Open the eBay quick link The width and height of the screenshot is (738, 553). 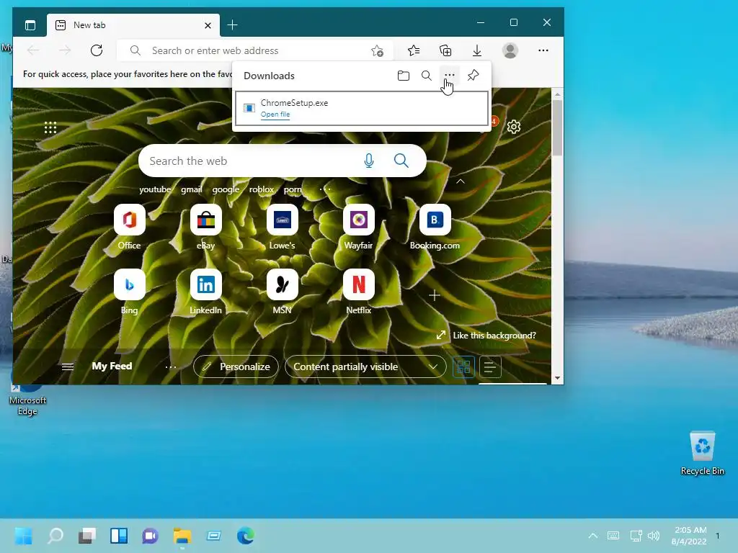(205, 227)
